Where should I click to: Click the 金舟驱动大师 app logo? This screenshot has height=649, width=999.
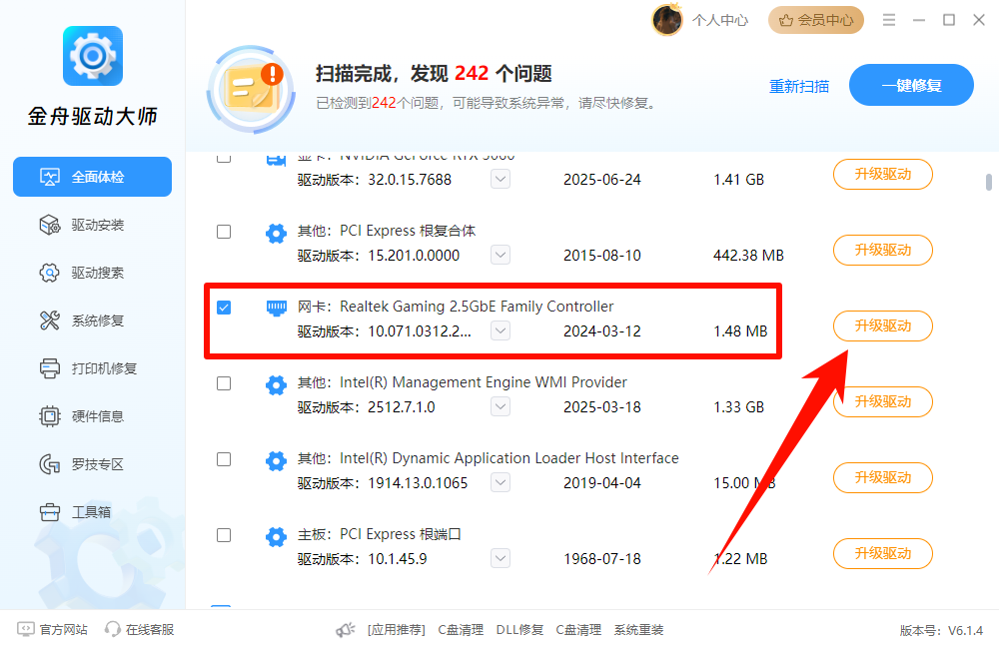pyautogui.click(x=93, y=56)
